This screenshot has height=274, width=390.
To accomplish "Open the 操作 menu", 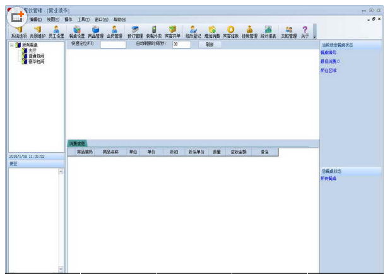I will click(x=68, y=20).
